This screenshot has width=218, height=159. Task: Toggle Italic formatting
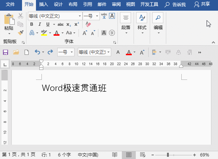[40, 24]
